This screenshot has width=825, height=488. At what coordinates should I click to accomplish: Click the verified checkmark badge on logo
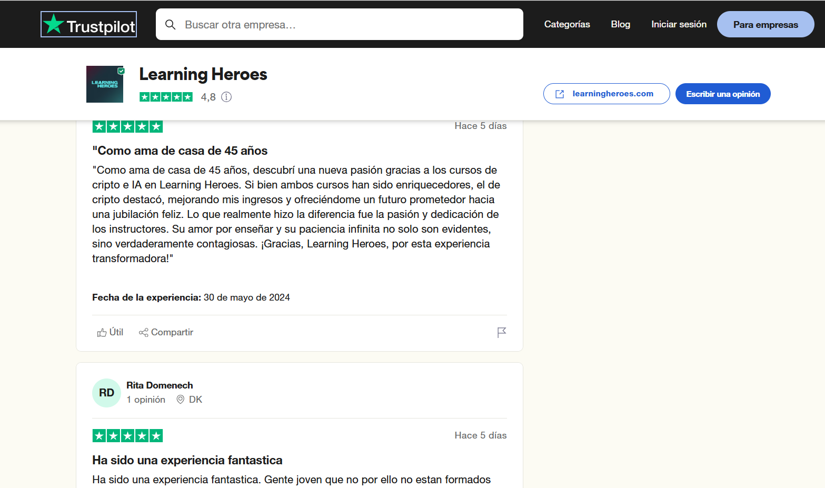click(121, 71)
